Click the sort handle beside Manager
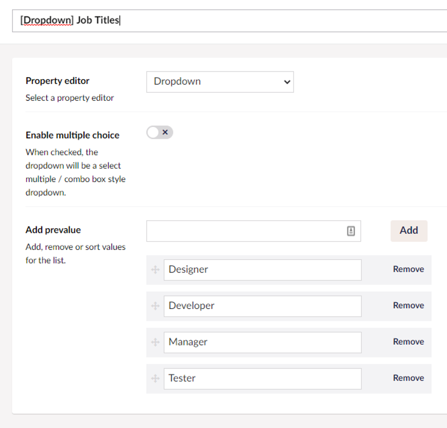 [155, 342]
